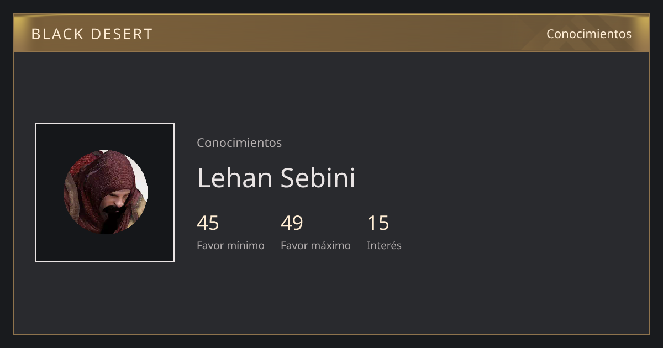Click the minimum favor value 45
The height and width of the screenshot is (348, 663).
pyautogui.click(x=208, y=223)
